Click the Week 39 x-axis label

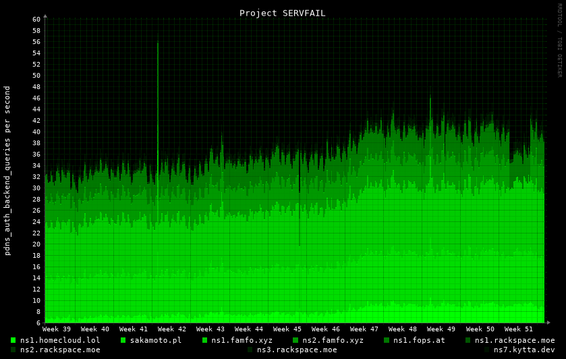click(x=57, y=329)
